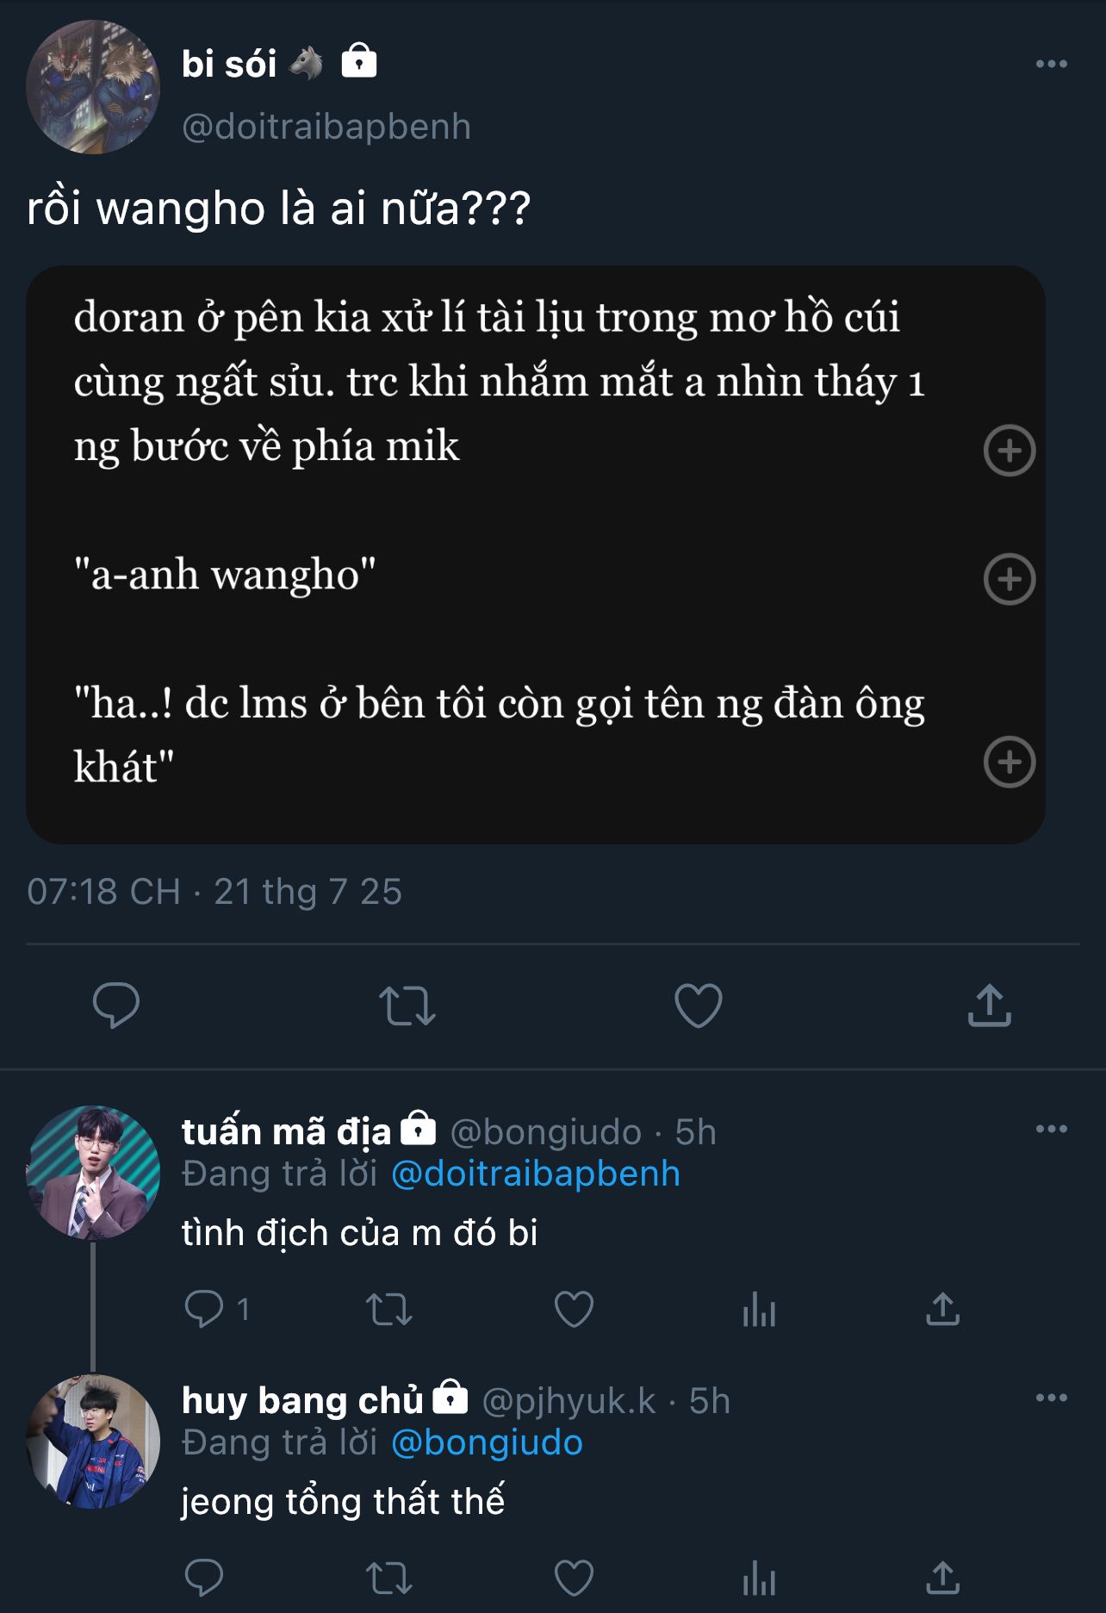The height and width of the screenshot is (1613, 1106).
Task: Retweet the main wangho tweet
Action: point(407,1005)
